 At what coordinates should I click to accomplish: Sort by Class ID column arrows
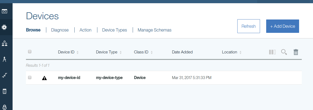pos(152,52)
